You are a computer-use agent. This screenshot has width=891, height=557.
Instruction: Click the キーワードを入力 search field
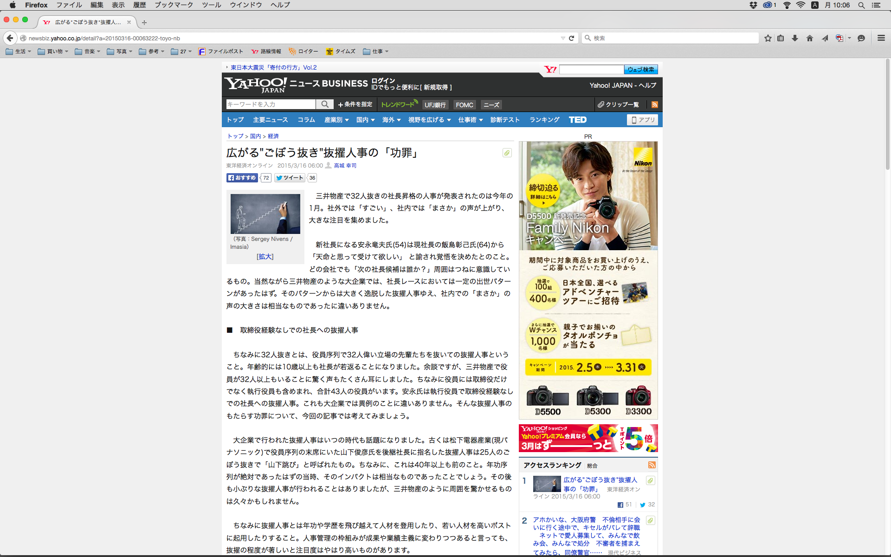(x=271, y=104)
